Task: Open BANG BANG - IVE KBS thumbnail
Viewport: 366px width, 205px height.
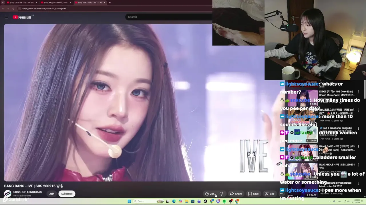Action: click(x=303, y=153)
